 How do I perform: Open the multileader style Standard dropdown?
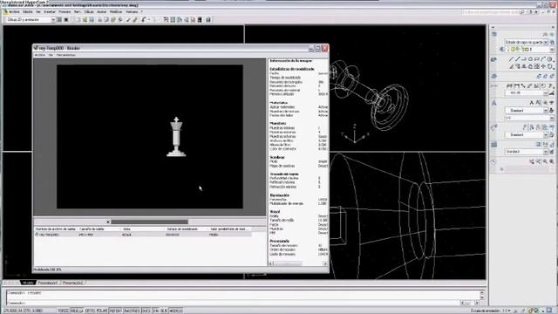546,135
